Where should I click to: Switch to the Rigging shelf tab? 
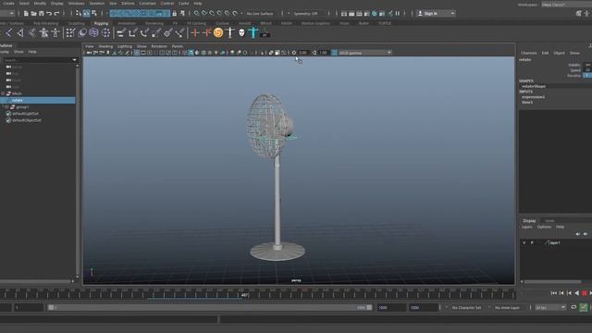(x=101, y=23)
